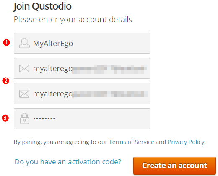Click the red number 1 step marker
Viewport: 218px width, 176px height.
coord(7,43)
